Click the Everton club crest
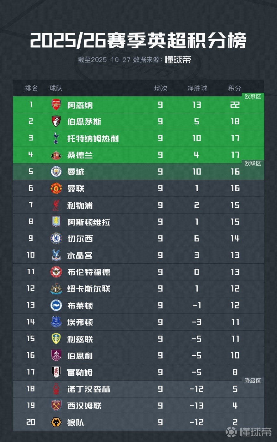This screenshot has height=442, width=277. [56, 322]
